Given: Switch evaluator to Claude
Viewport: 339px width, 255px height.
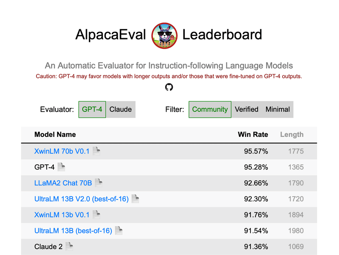Looking at the screenshot, I should 121,109.
